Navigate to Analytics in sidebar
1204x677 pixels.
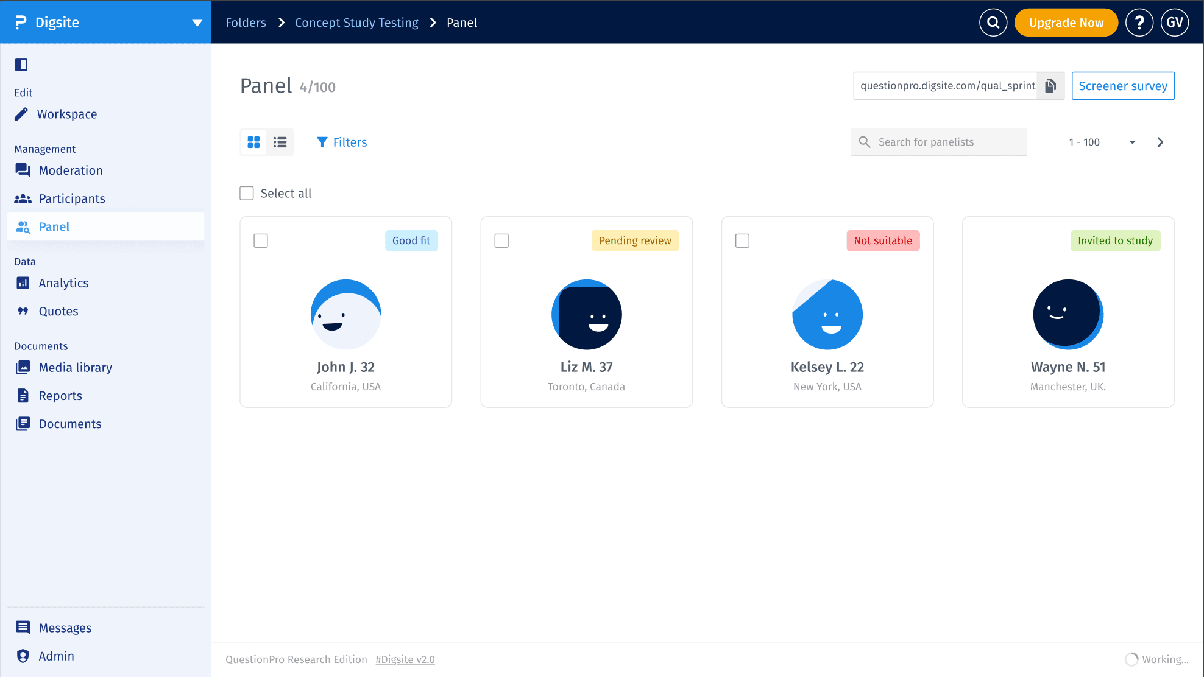(63, 283)
